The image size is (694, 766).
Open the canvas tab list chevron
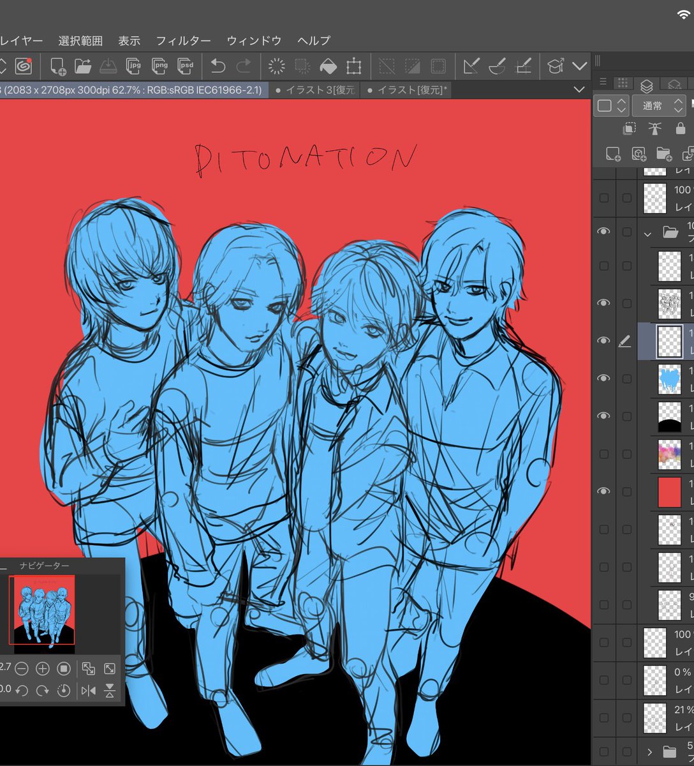(x=579, y=90)
